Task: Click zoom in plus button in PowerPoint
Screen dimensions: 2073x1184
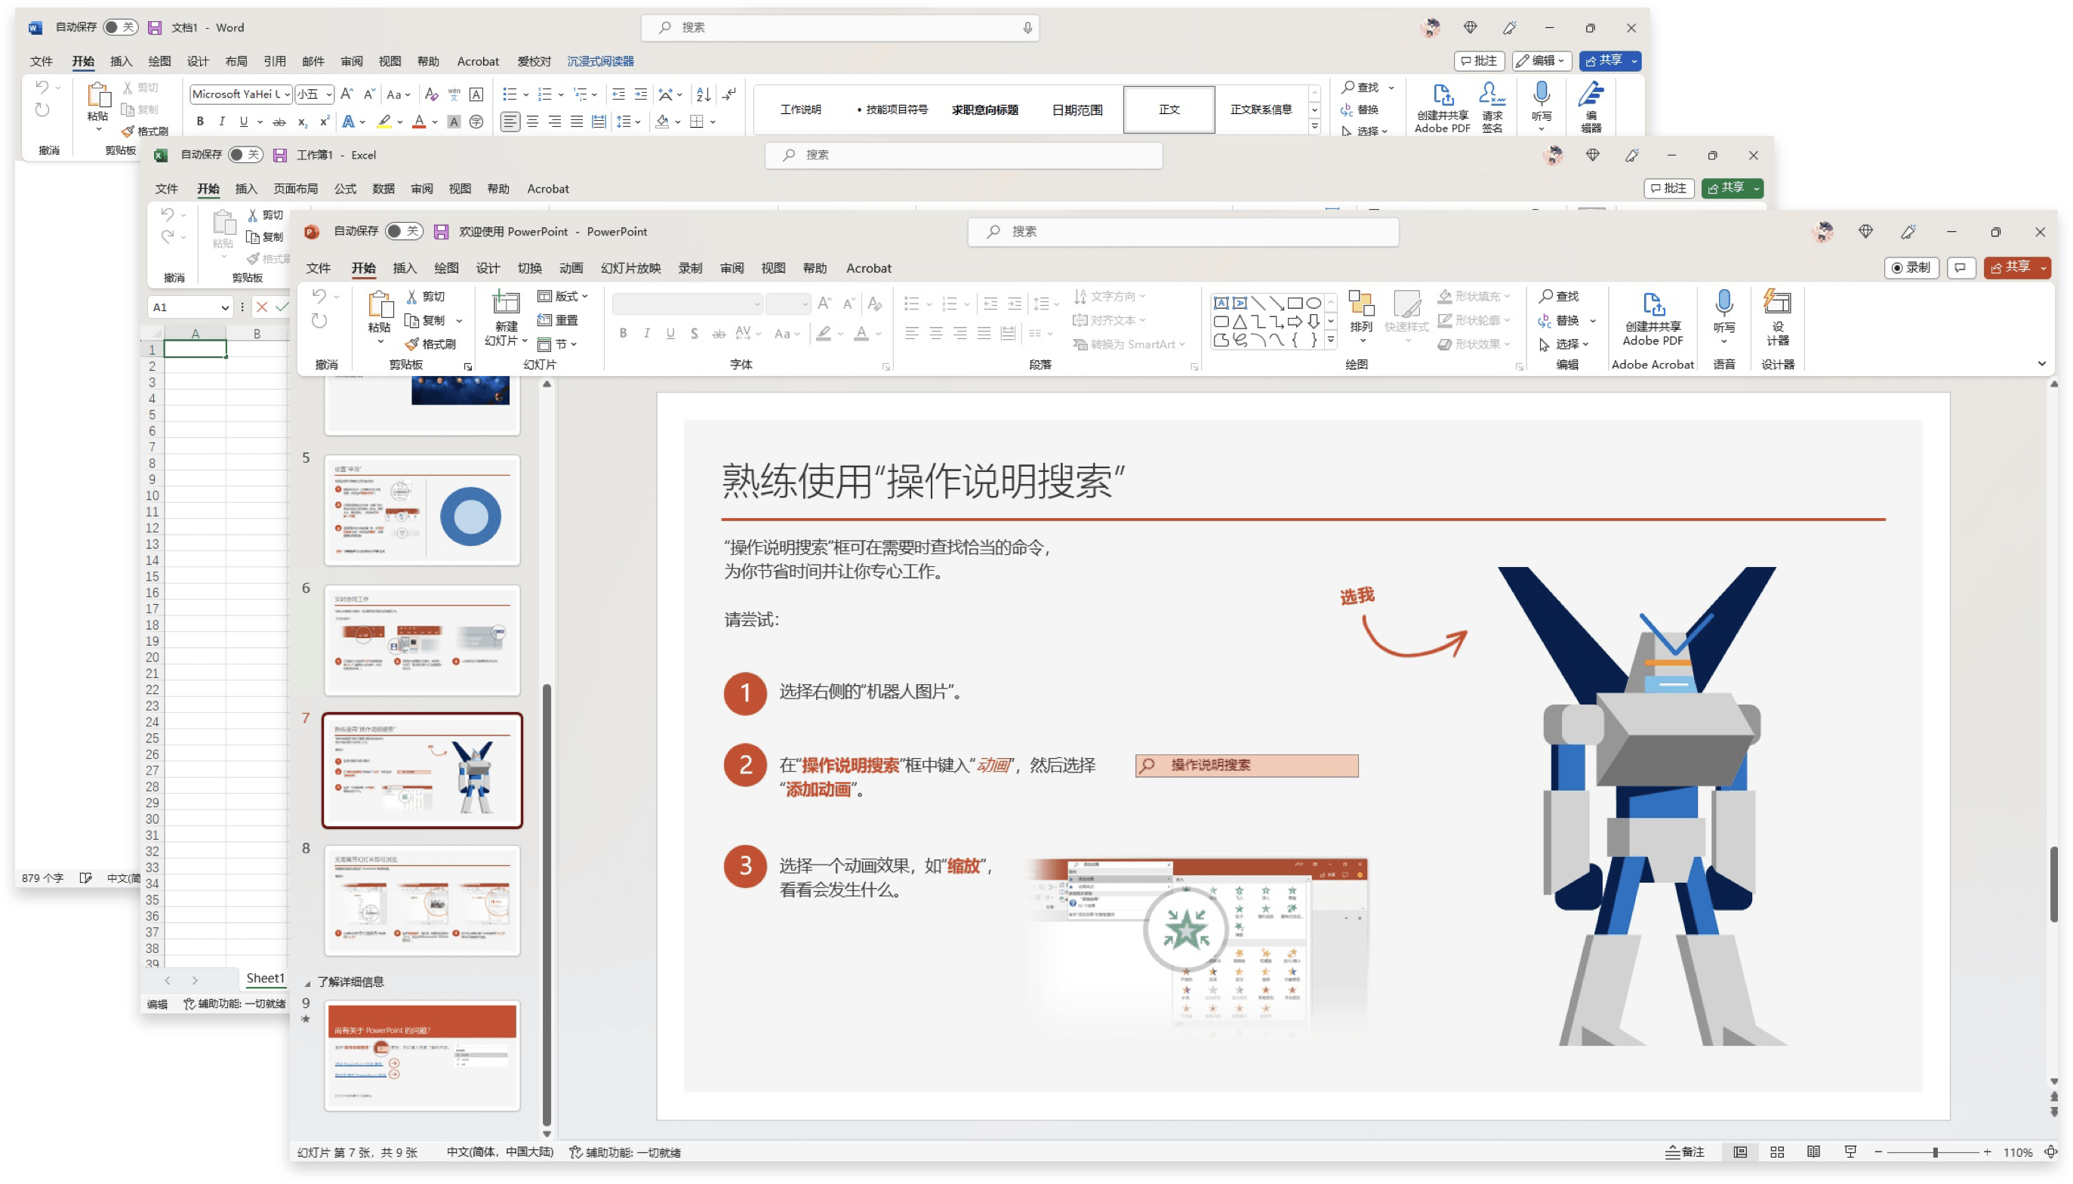Action: click(1987, 1152)
